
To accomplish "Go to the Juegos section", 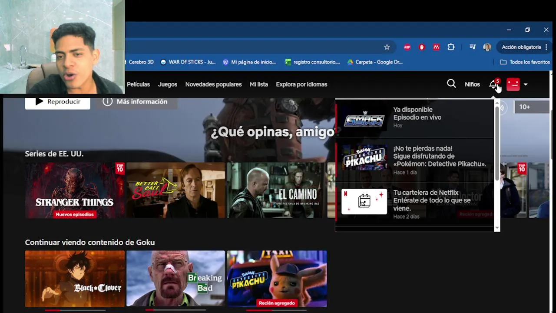I will [x=168, y=84].
